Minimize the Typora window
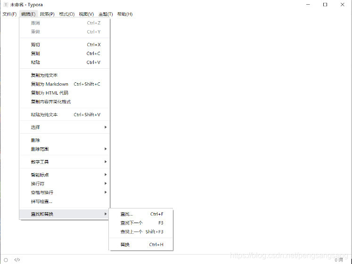 tap(308, 5)
